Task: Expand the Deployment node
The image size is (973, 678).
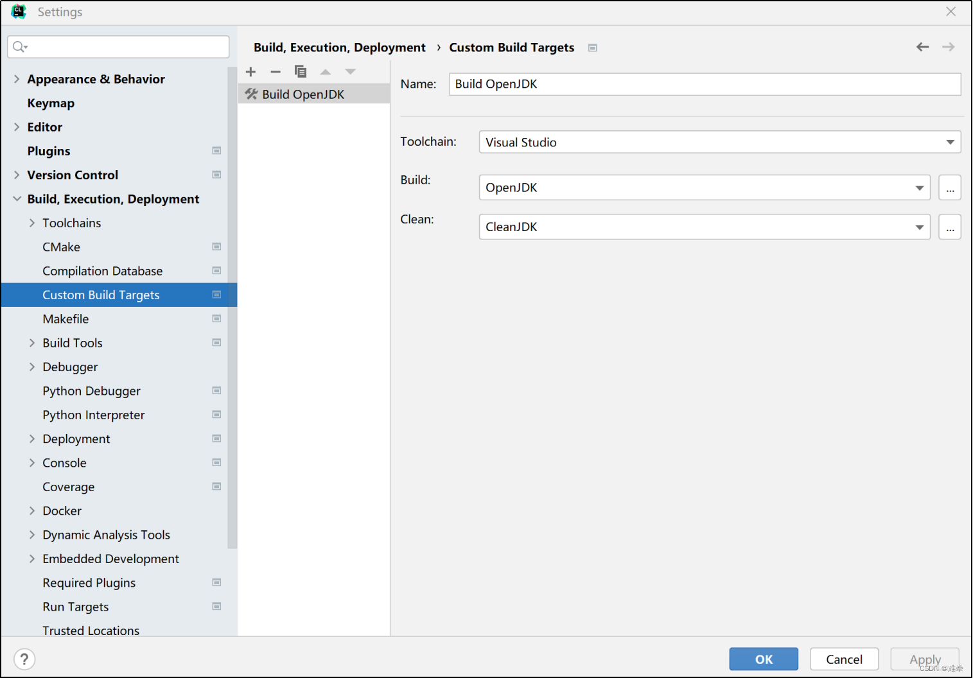Action: click(x=32, y=439)
